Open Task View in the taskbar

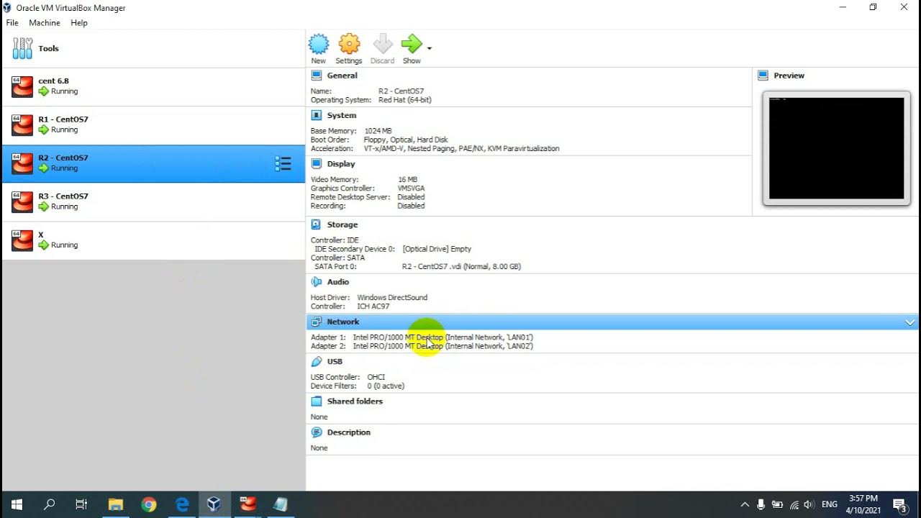[x=81, y=504]
